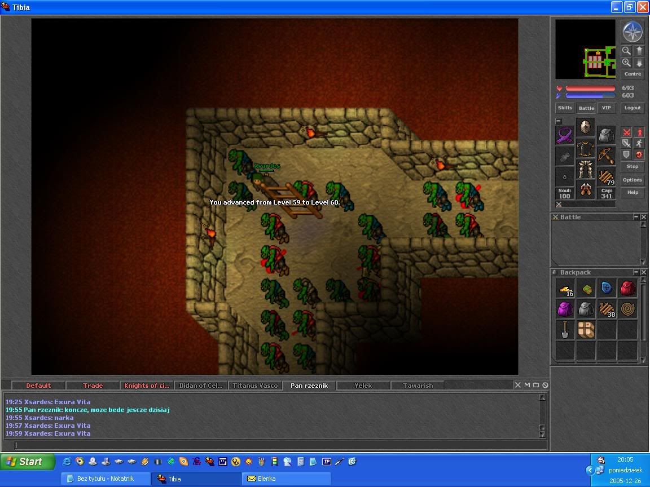The image size is (650, 487).
Task: Toggle stand-while-fighting mode
Action: (x=639, y=132)
